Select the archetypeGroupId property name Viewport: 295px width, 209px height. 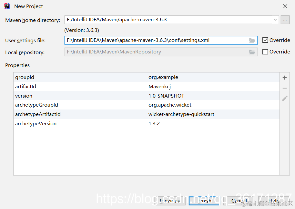[x=36, y=105]
